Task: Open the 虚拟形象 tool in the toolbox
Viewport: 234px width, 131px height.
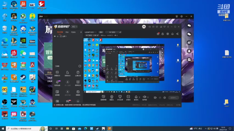Action: pos(68,93)
